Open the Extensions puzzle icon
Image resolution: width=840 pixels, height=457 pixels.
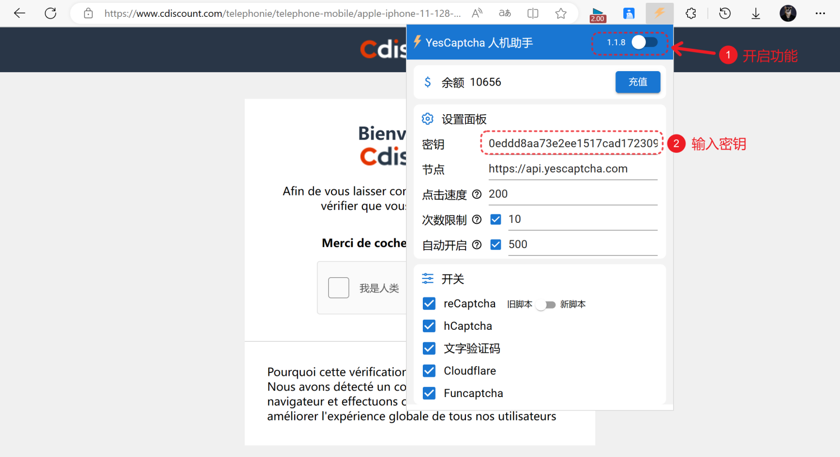tap(691, 13)
